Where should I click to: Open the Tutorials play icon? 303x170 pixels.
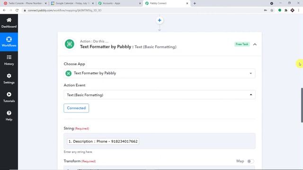pos(9,94)
